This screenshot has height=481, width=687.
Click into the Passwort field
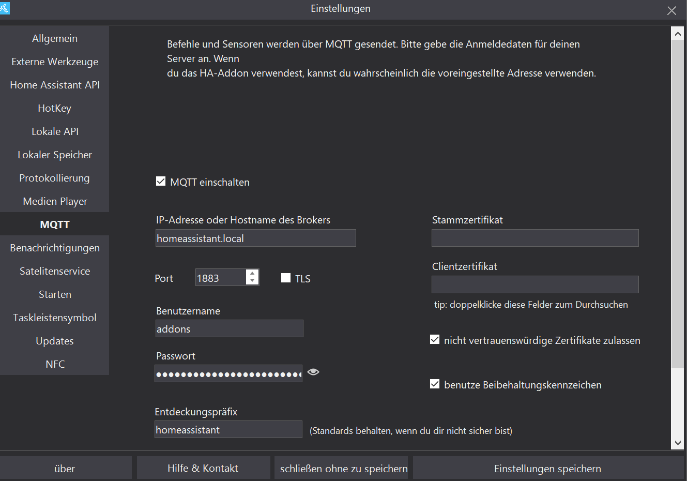pos(228,373)
